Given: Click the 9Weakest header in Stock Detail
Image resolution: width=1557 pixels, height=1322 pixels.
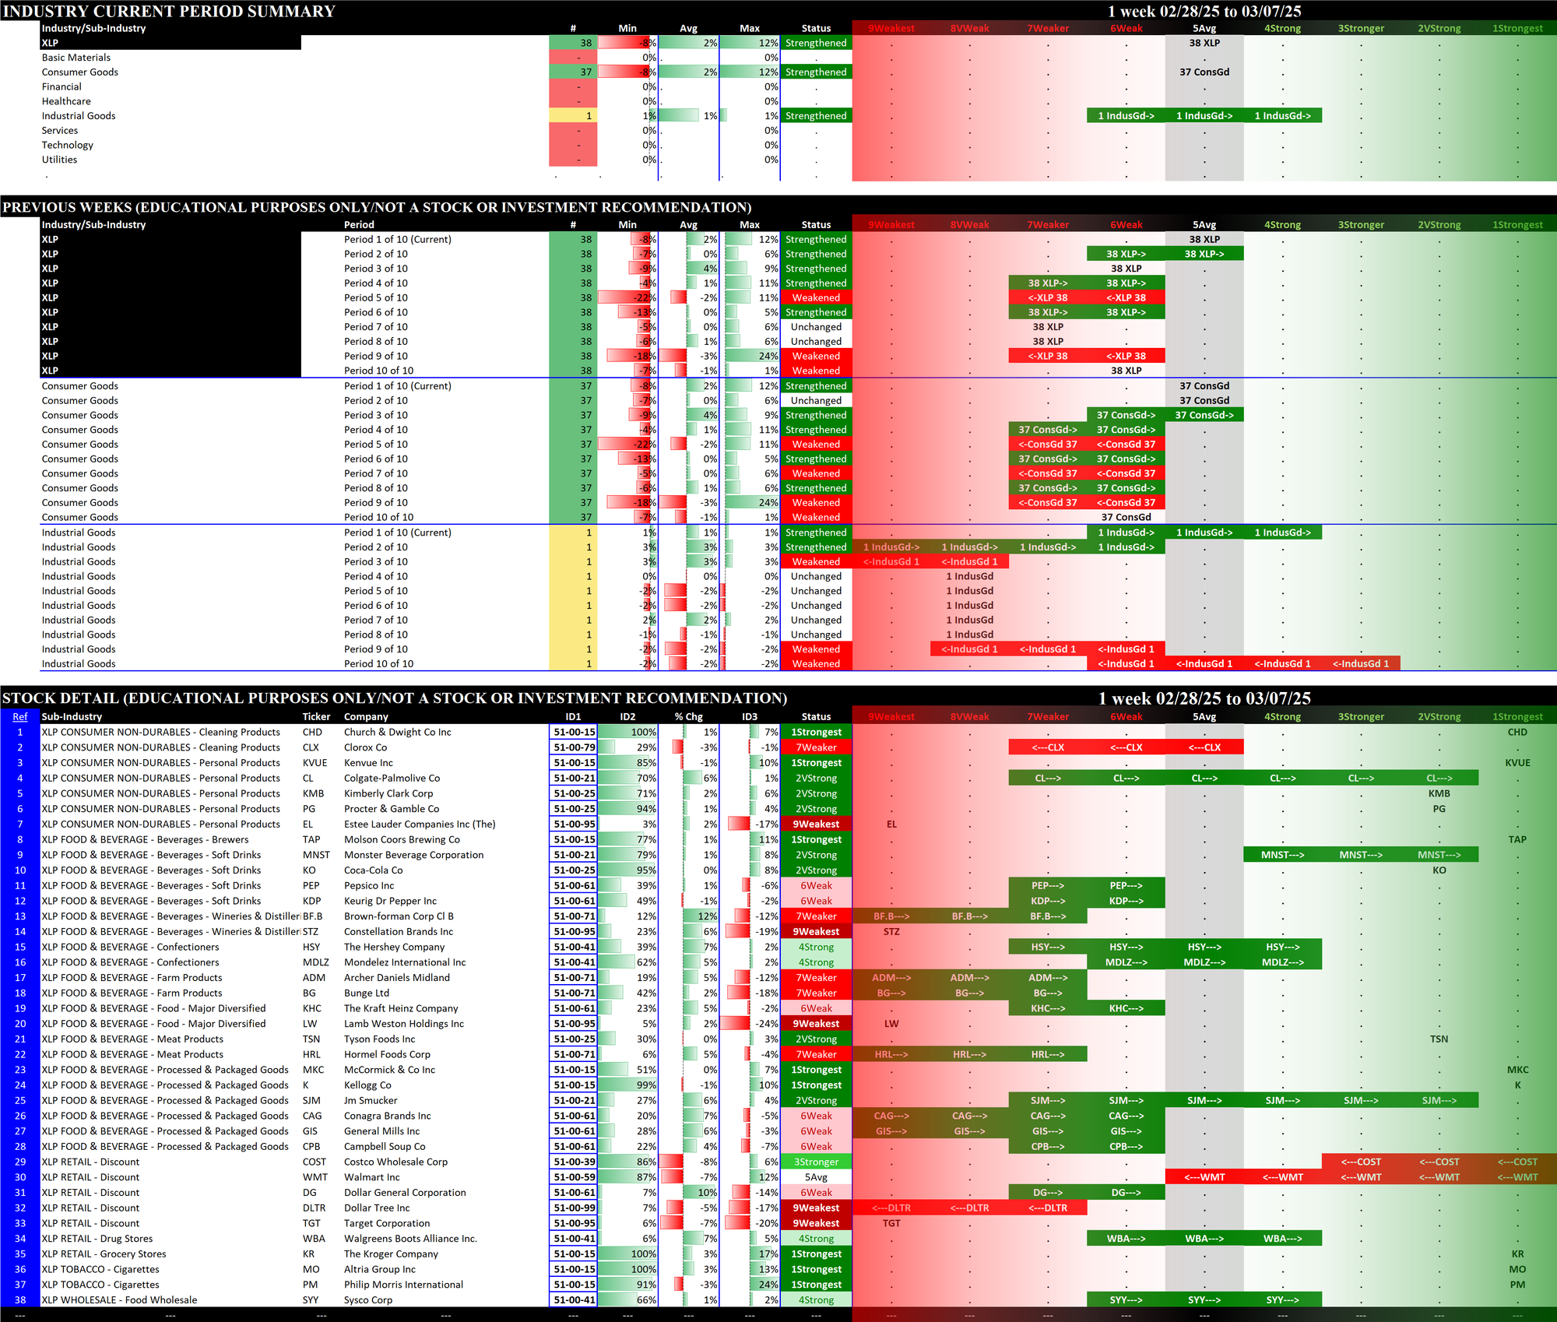Looking at the screenshot, I should 891,717.
